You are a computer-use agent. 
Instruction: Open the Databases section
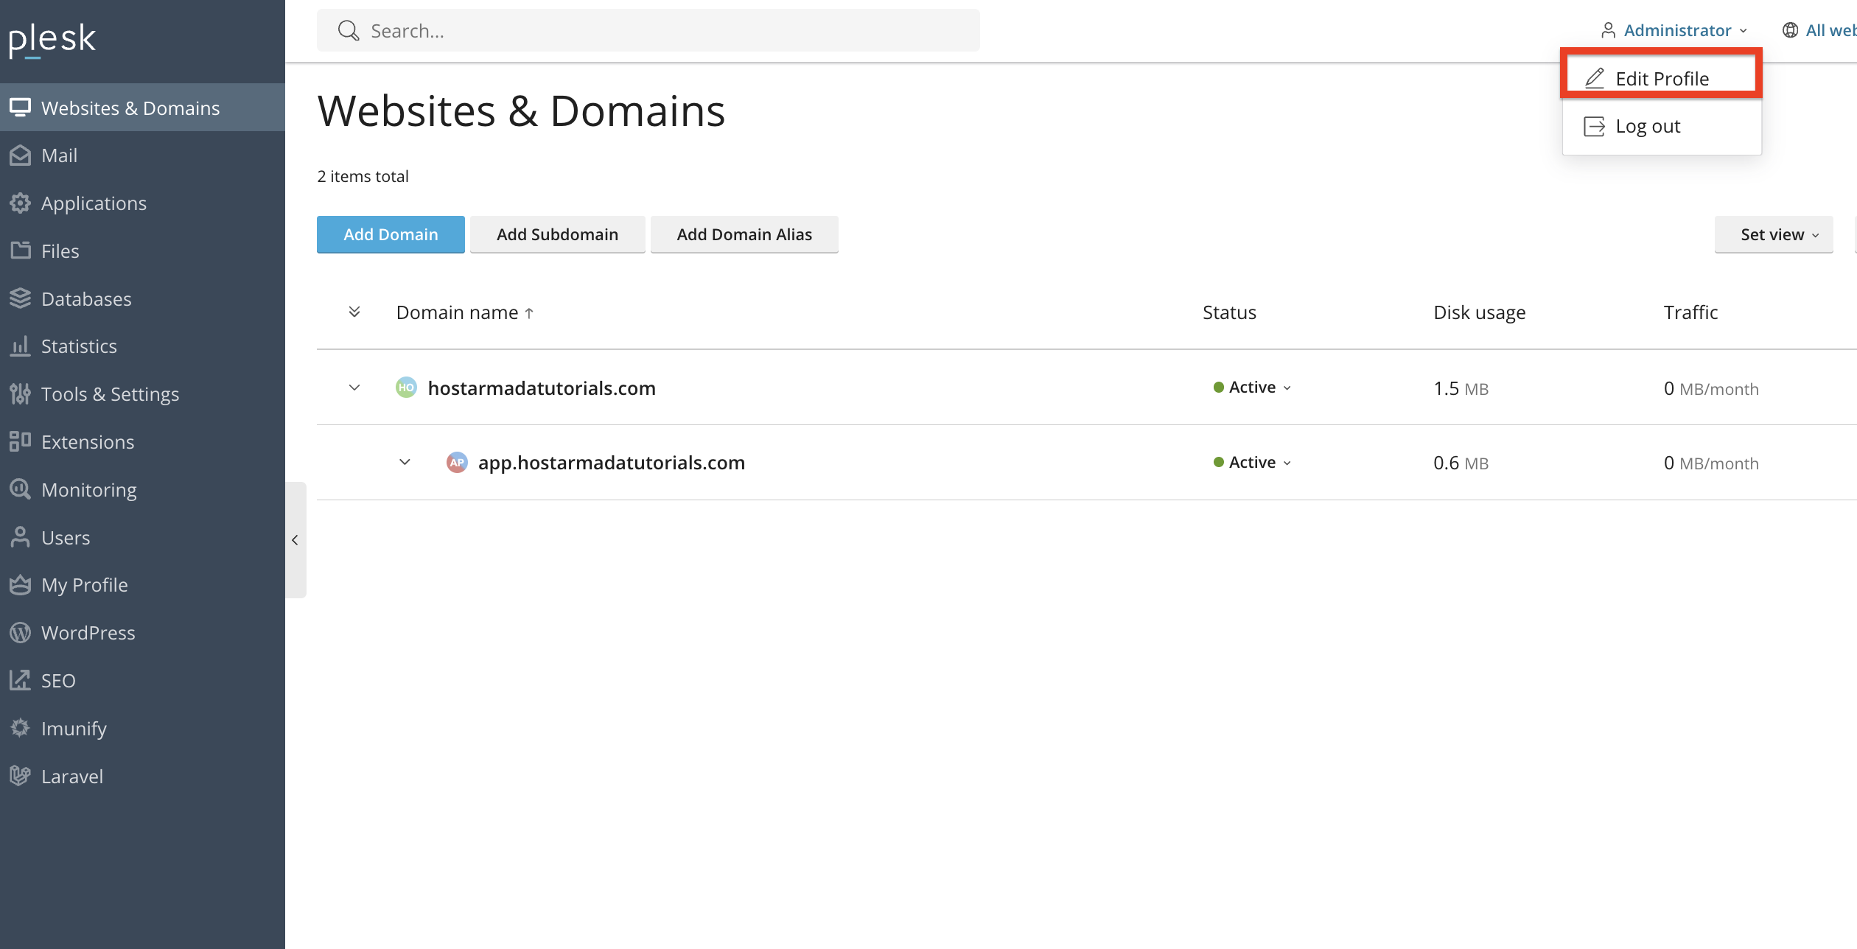[x=142, y=299]
